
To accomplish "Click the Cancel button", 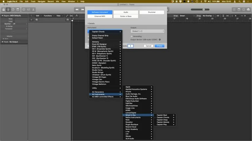I will point(148,46).
